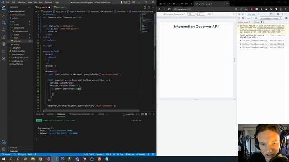Select the DevTools inspect element icon
The height and width of the screenshot is (162, 289).
(x=239, y=14)
